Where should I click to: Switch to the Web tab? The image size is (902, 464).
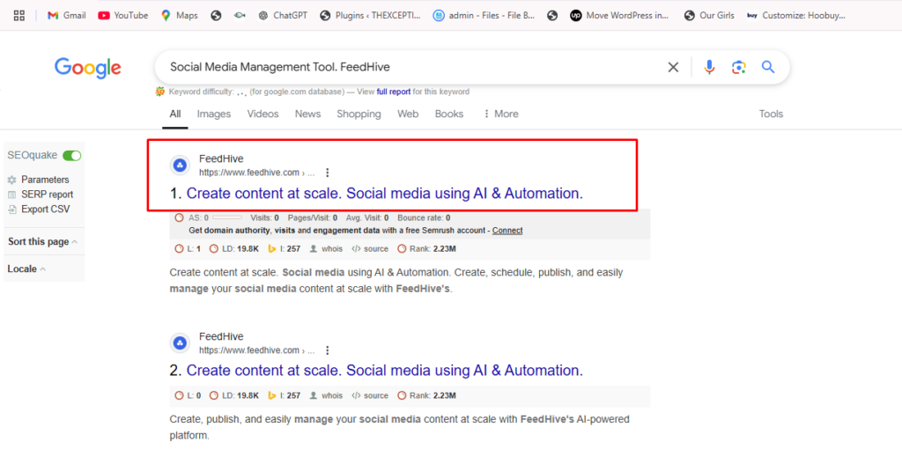pyautogui.click(x=408, y=114)
